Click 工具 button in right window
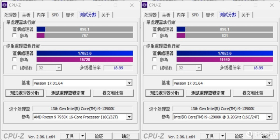Image resolution: width=280 pixels, height=140 pixels. coord(210,136)
